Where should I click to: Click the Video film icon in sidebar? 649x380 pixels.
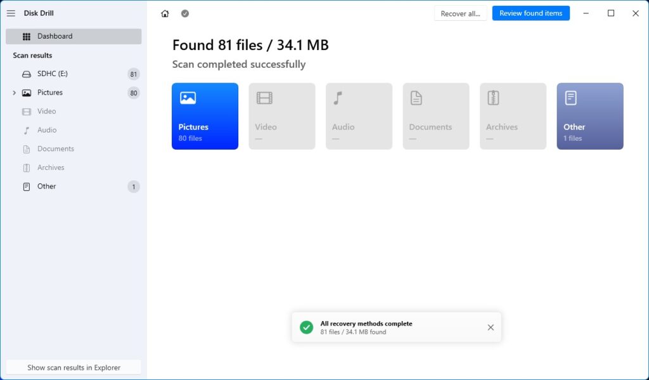[26, 111]
